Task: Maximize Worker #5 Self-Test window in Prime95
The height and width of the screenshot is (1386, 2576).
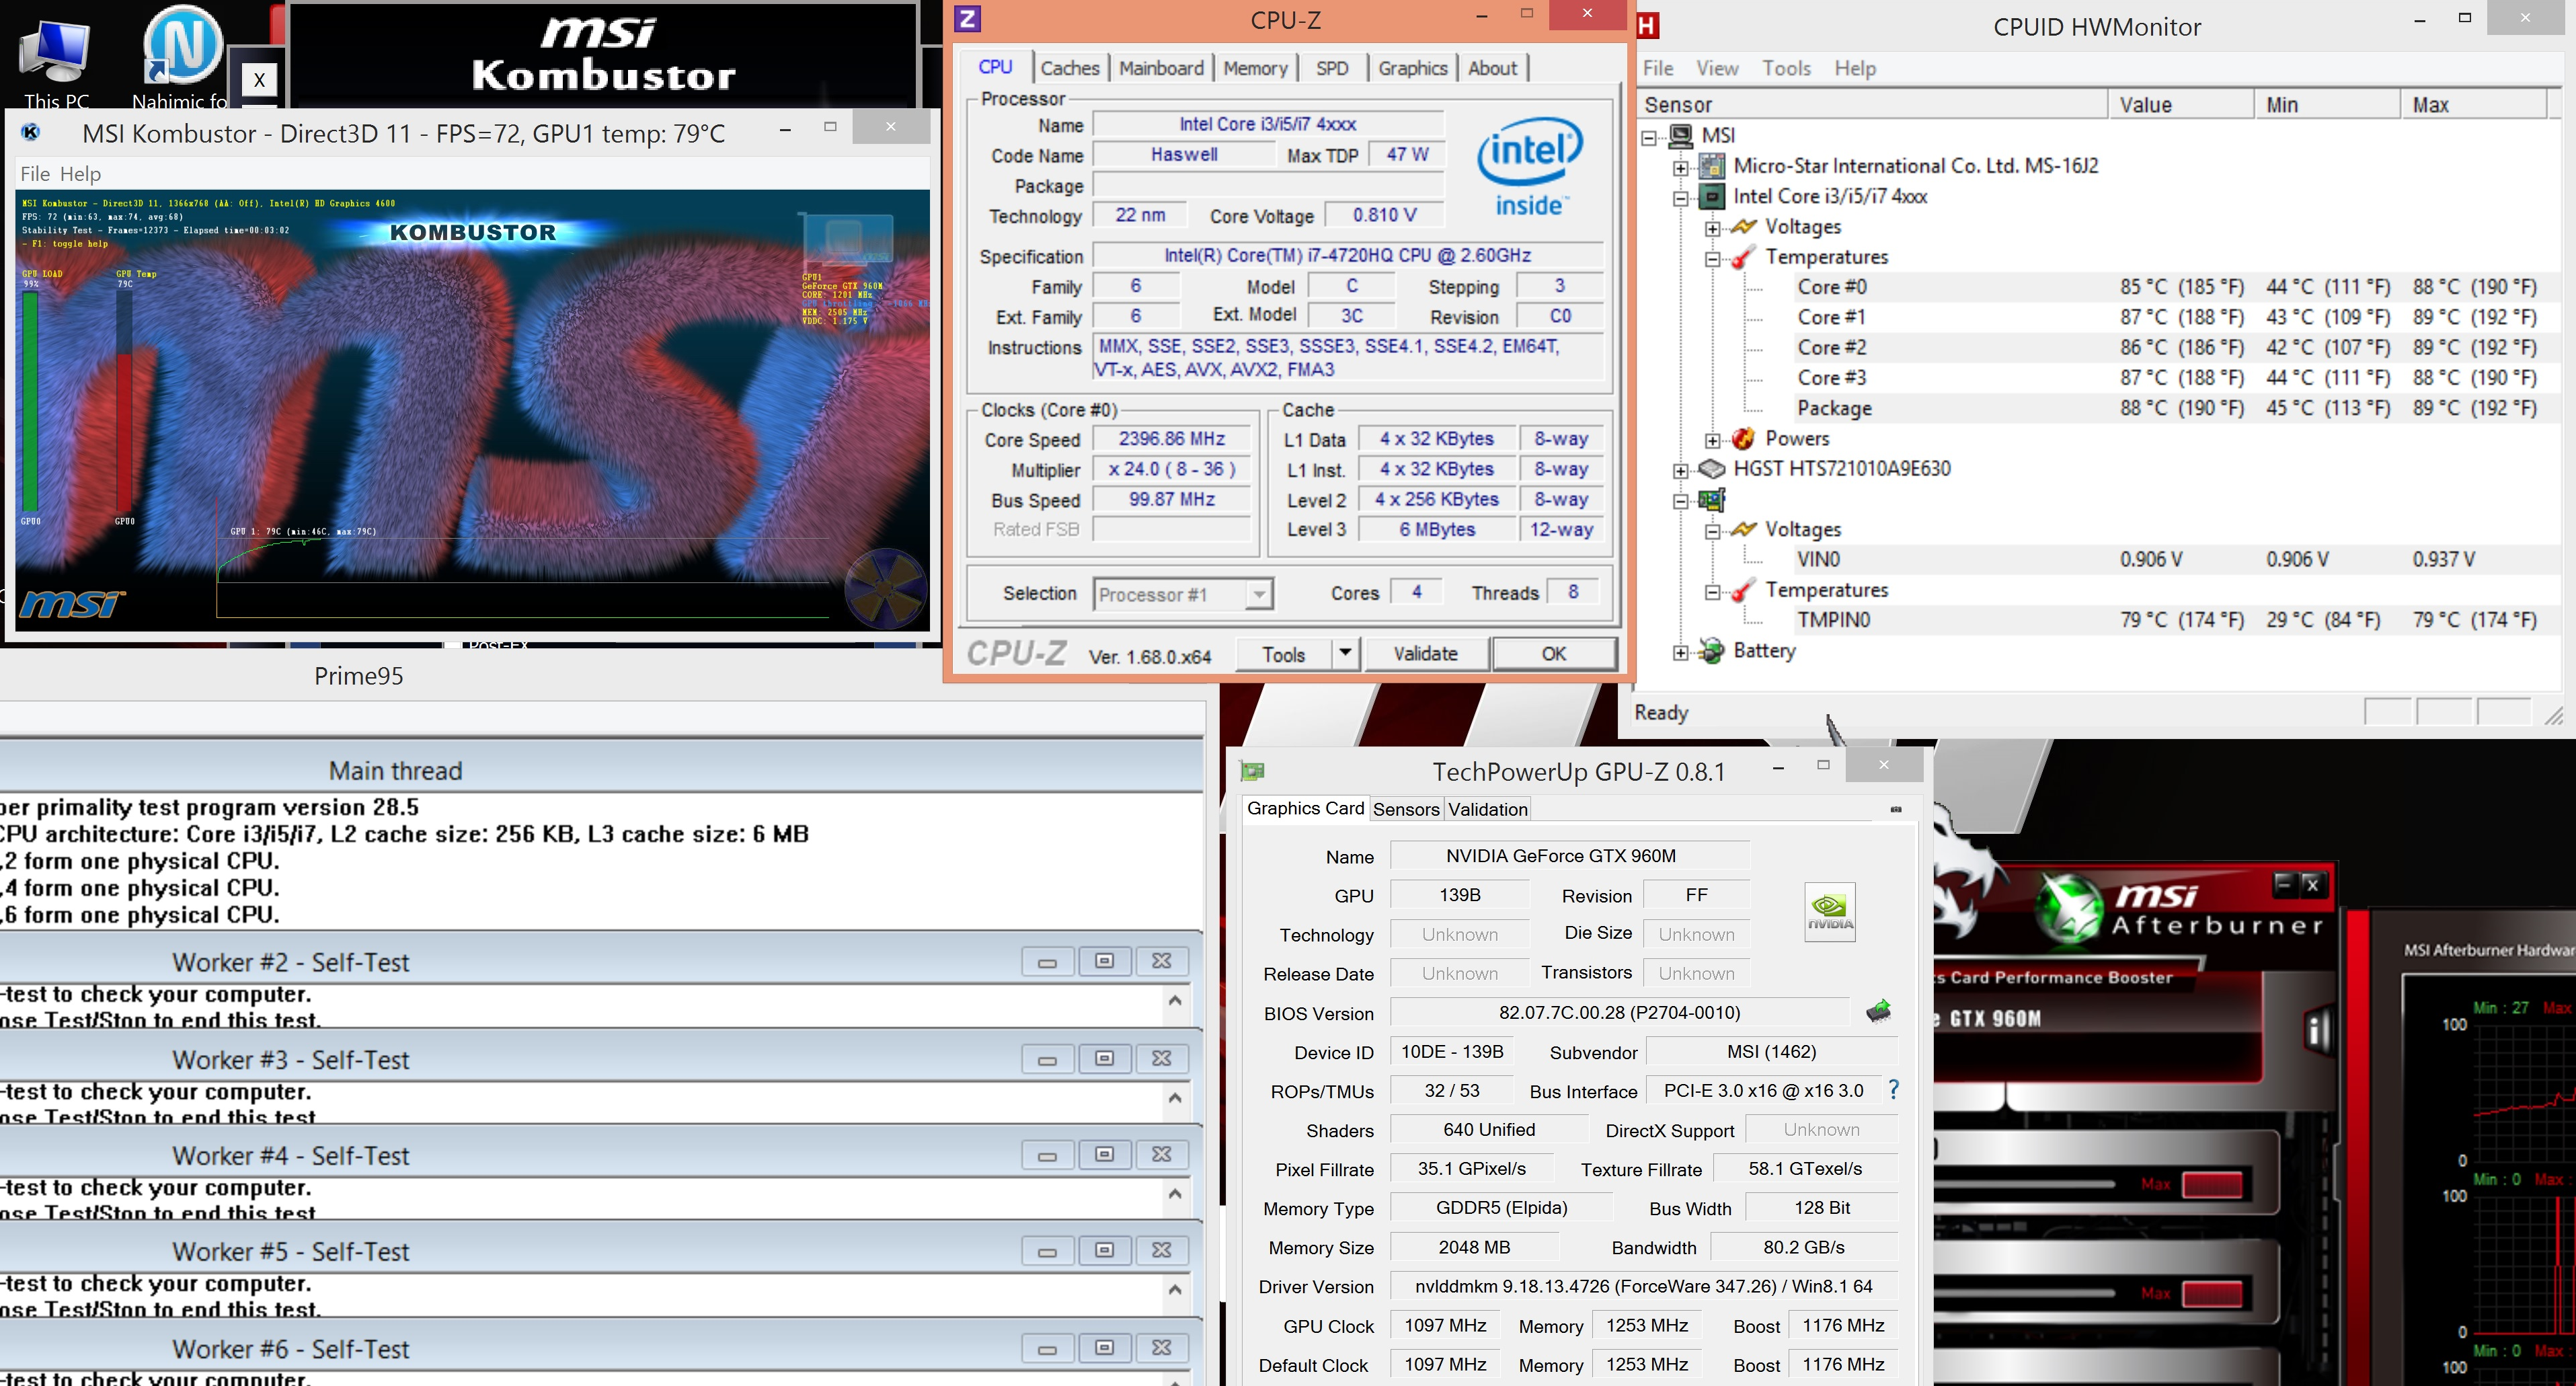Action: point(1104,1250)
